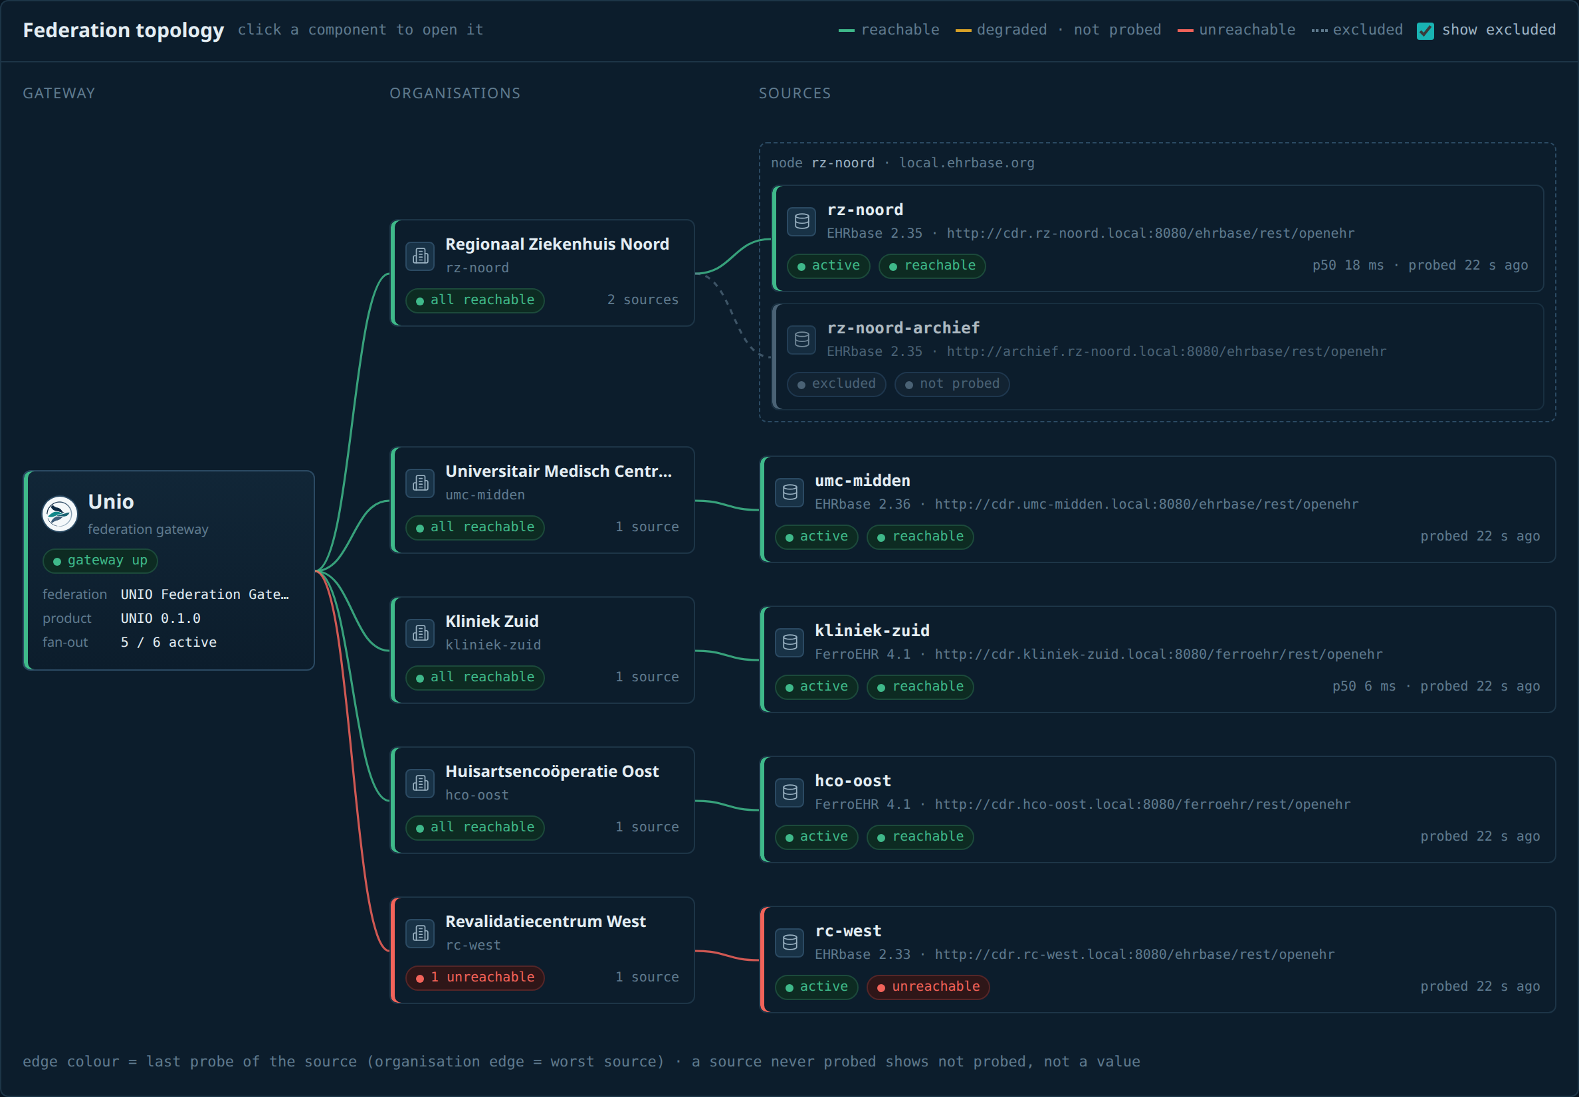Click the all reachable badge on Universitair Medisch Centrum

[x=475, y=527]
